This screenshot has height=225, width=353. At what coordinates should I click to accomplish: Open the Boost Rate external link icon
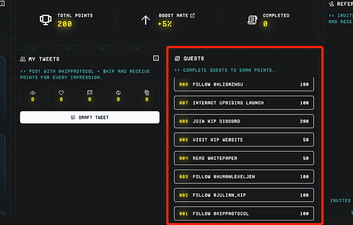tap(193, 16)
